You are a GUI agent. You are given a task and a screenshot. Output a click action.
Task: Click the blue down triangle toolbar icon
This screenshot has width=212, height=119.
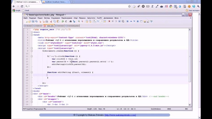134,21
